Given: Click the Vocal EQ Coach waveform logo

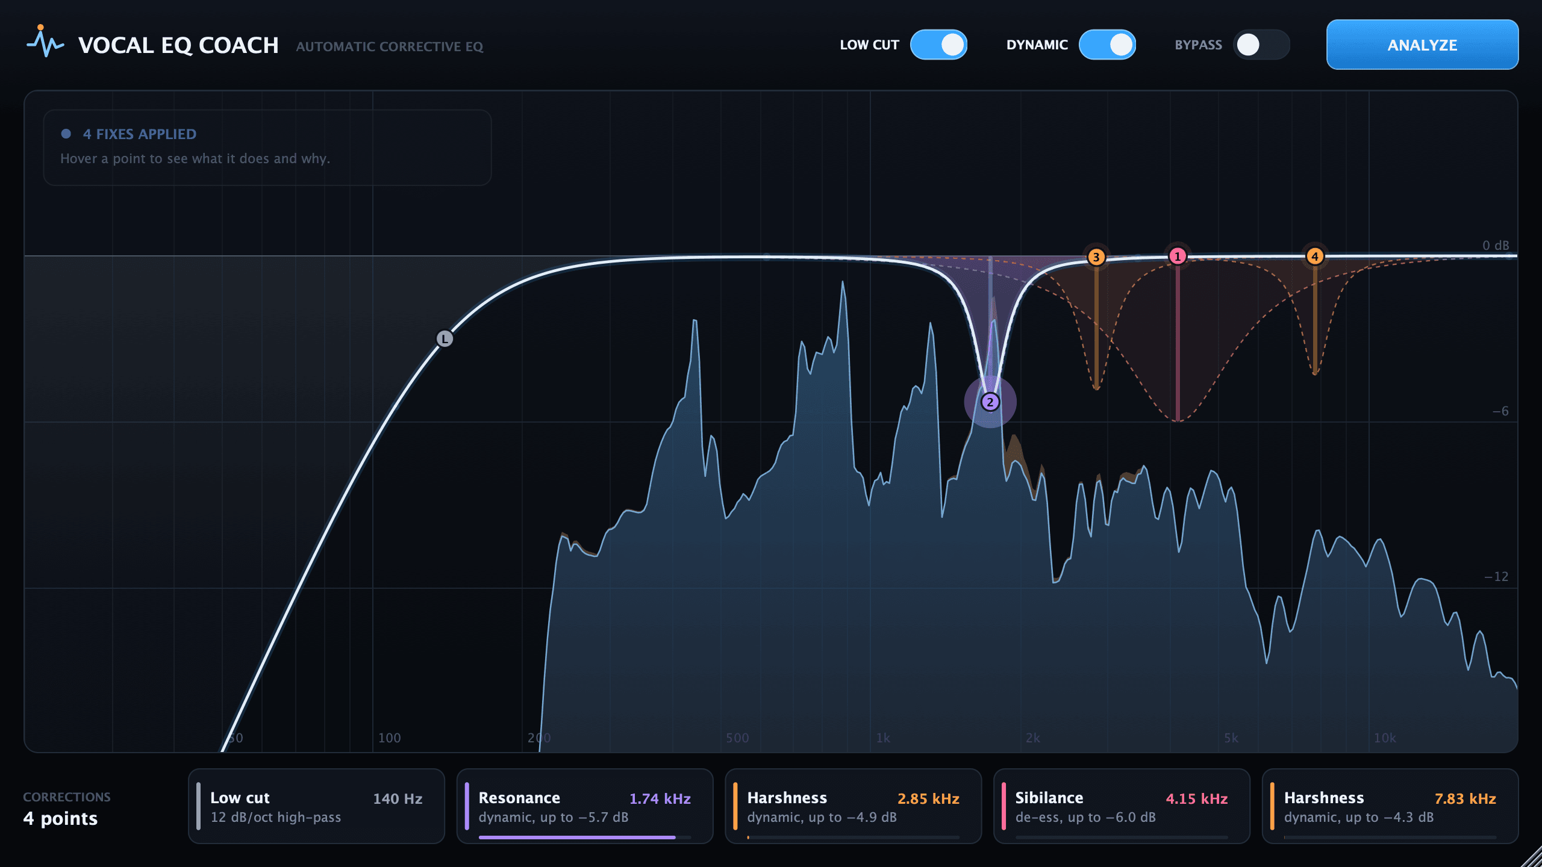Looking at the screenshot, I should (45, 42).
